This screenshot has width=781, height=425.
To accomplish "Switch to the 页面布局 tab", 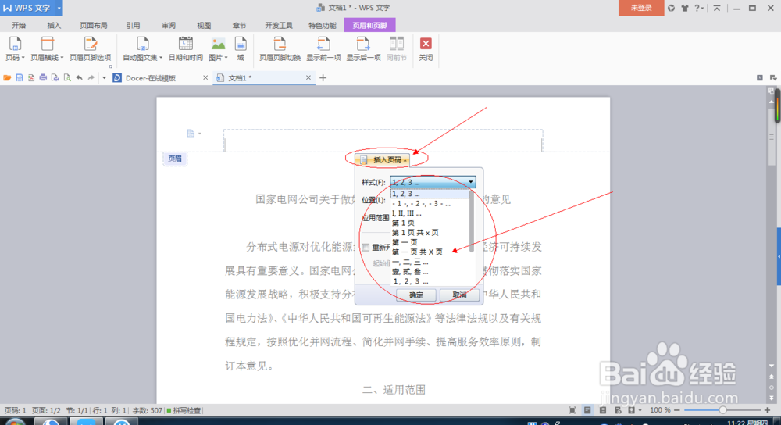I will (93, 26).
